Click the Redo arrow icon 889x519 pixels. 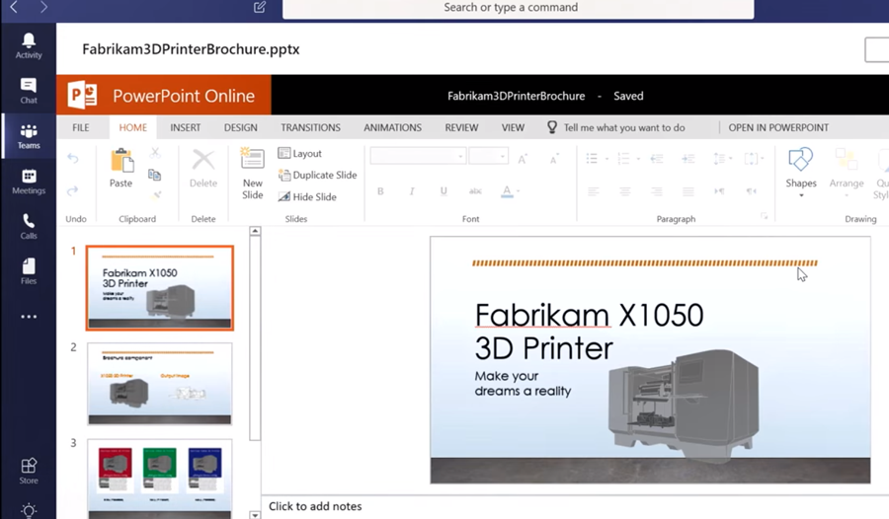tap(72, 191)
